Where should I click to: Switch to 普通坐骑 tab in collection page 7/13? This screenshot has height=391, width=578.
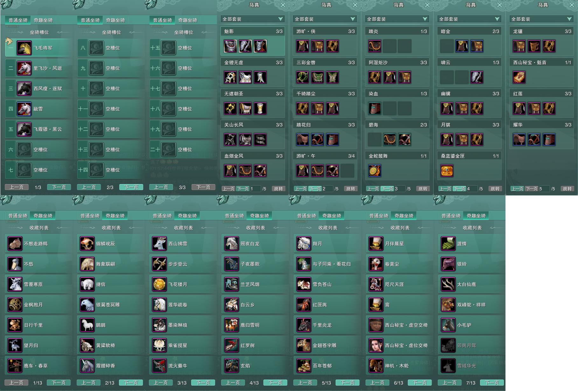451,216
